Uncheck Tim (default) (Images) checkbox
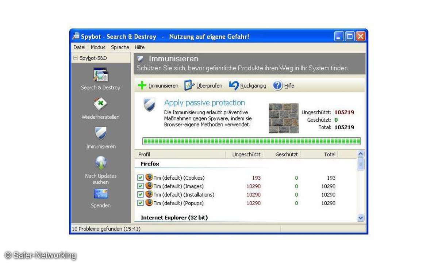The width and height of the screenshot is (438, 263). pos(141,186)
